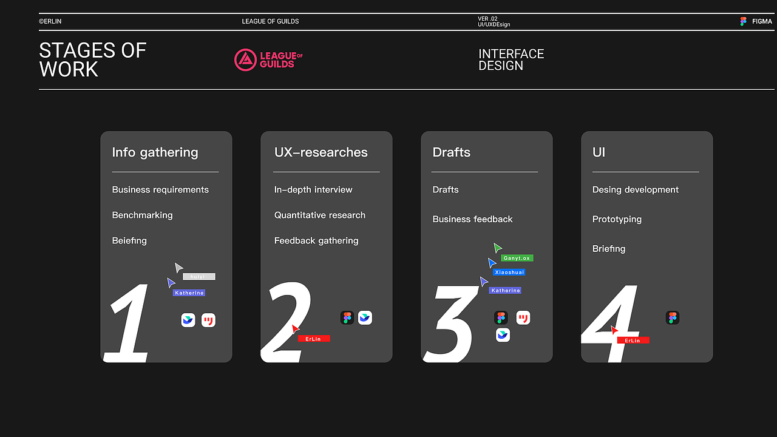Open the Figma icon in the Drafts card
The width and height of the screenshot is (777, 437).
pyautogui.click(x=501, y=317)
